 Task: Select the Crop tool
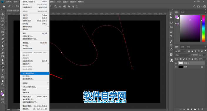(x=3, y=28)
